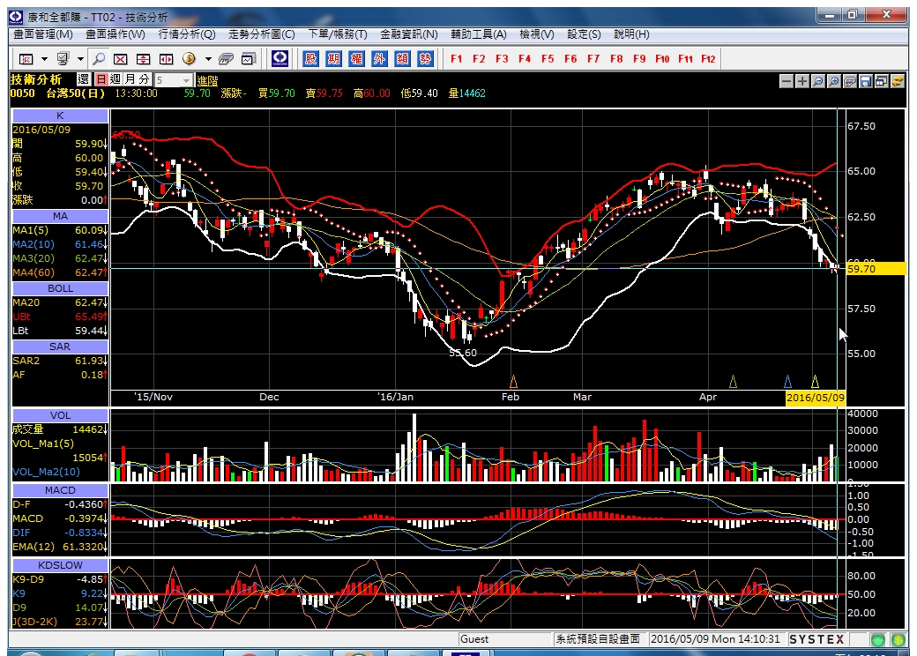Open the 走勢分析圖(C) menu

pos(261,34)
